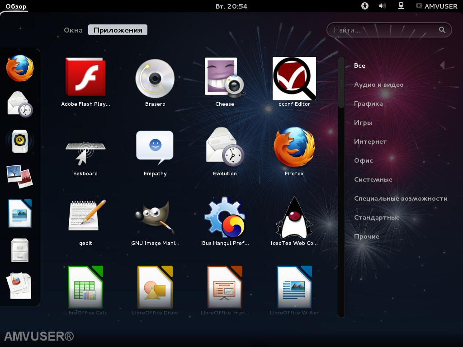This screenshot has width=463, height=347.
Task: Filter by Специальные возможности category
Action: click(x=401, y=199)
